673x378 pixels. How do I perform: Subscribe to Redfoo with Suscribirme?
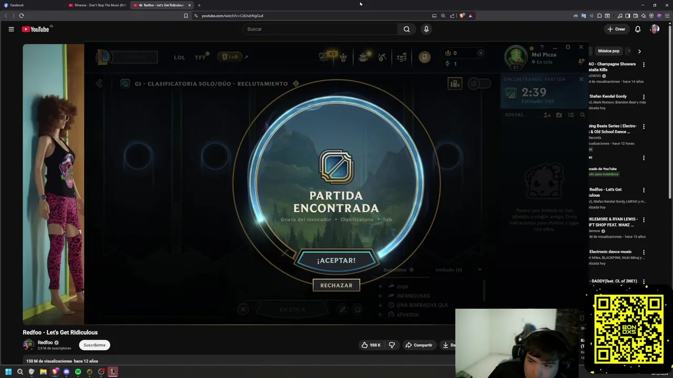pyautogui.click(x=95, y=345)
